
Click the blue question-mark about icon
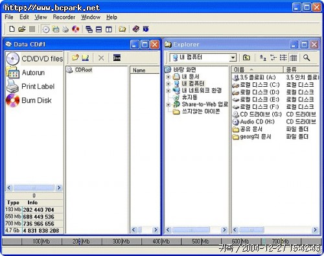tap(146, 29)
